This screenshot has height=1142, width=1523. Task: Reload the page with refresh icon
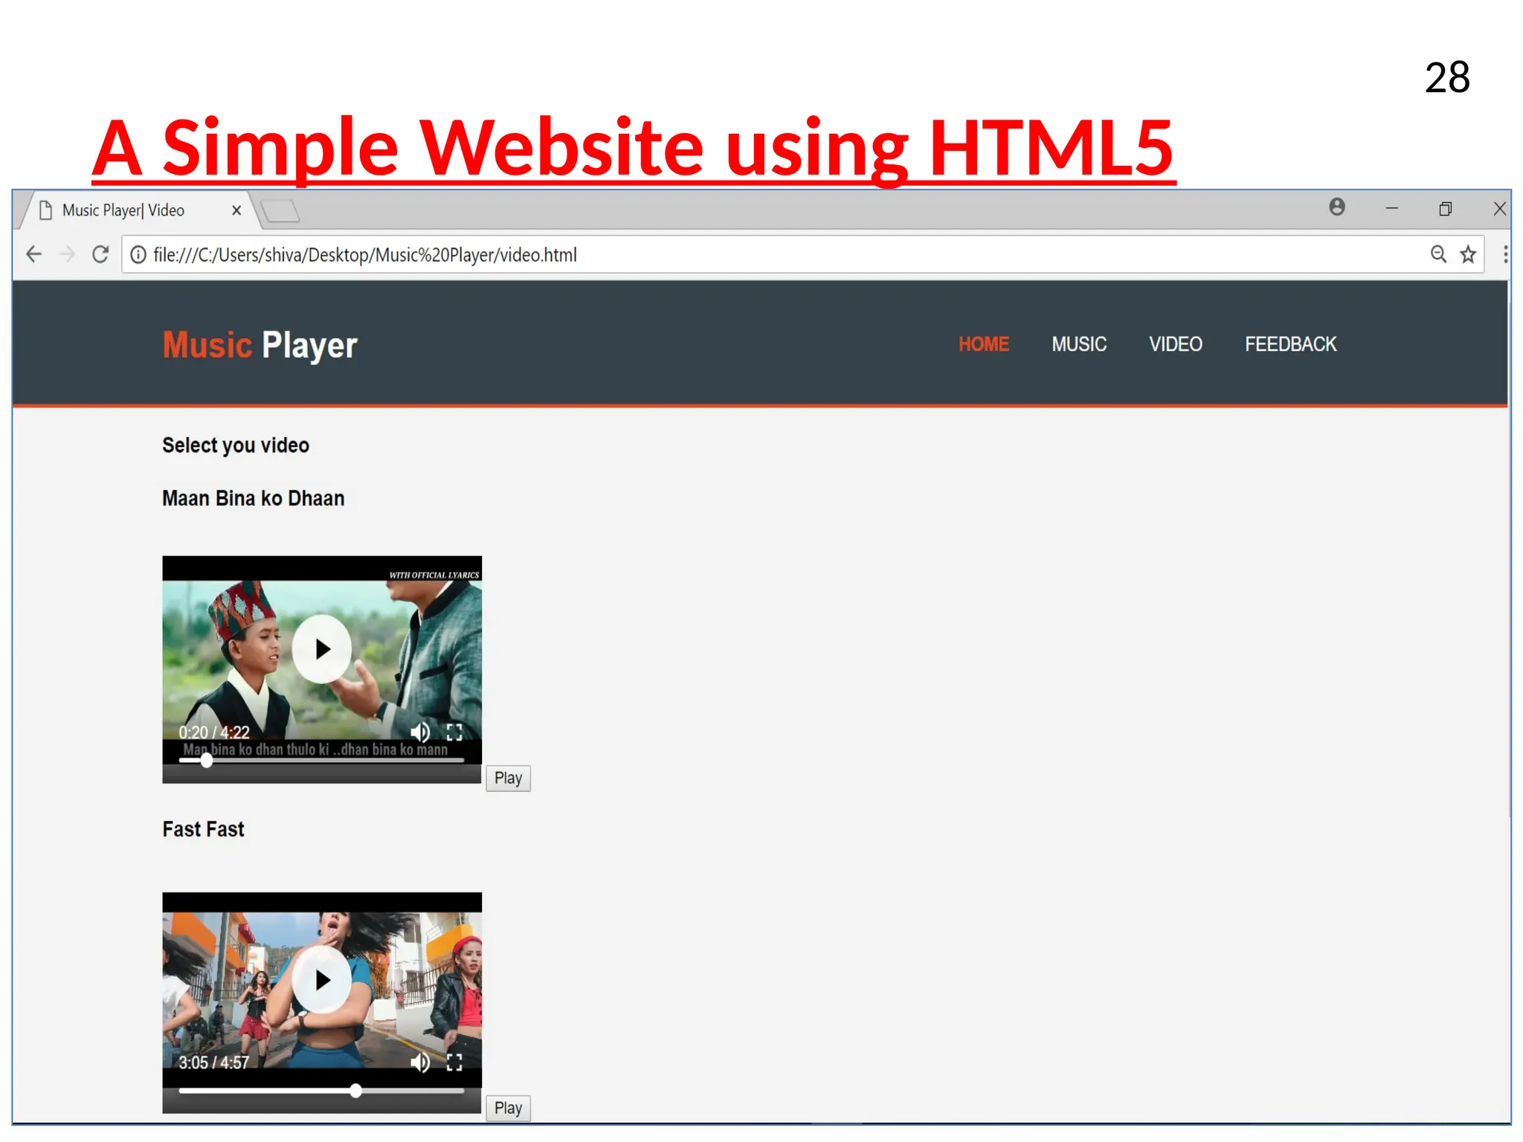point(100,254)
